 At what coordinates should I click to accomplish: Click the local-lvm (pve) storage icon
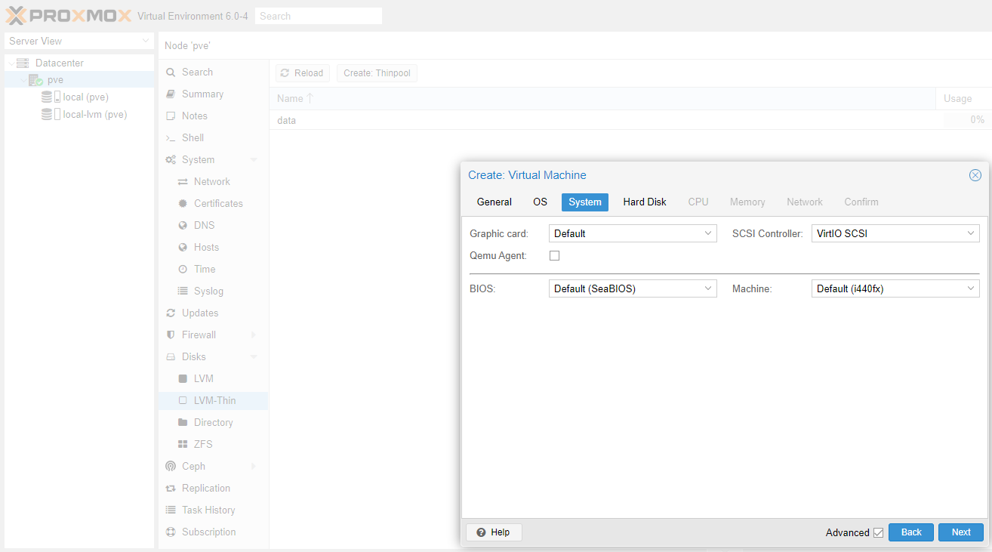[51, 115]
